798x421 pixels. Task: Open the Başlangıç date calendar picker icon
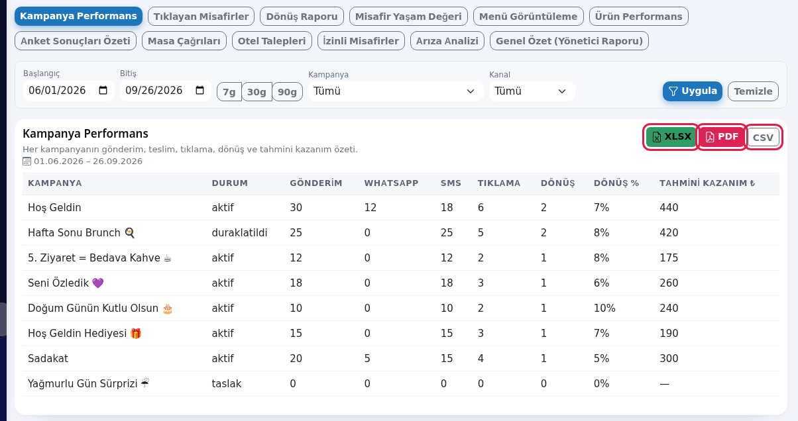103,91
